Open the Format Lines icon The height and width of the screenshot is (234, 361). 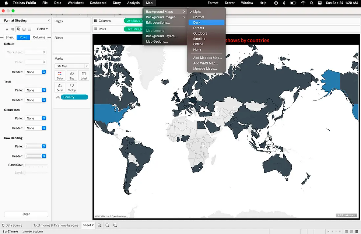pos(30,29)
